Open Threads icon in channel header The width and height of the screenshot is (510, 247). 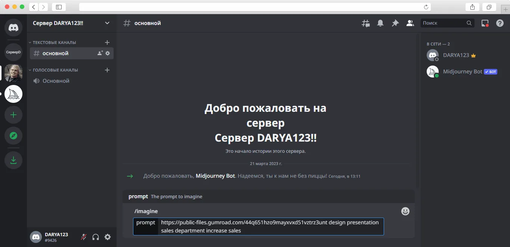(366, 23)
